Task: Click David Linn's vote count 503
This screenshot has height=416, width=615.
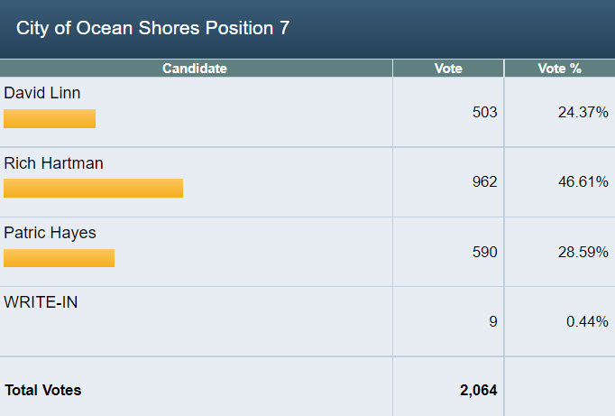Action: pos(484,113)
